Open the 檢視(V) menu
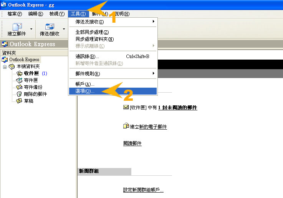The height and width of the screenshot is (198, 283). point(57,14)
